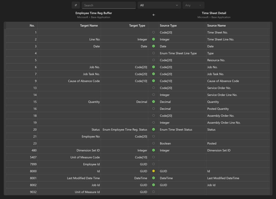
Task: Focus the Search input field
Action: [109, 5]
